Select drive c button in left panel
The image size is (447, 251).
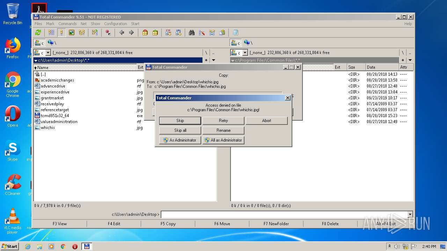(39, 43)
